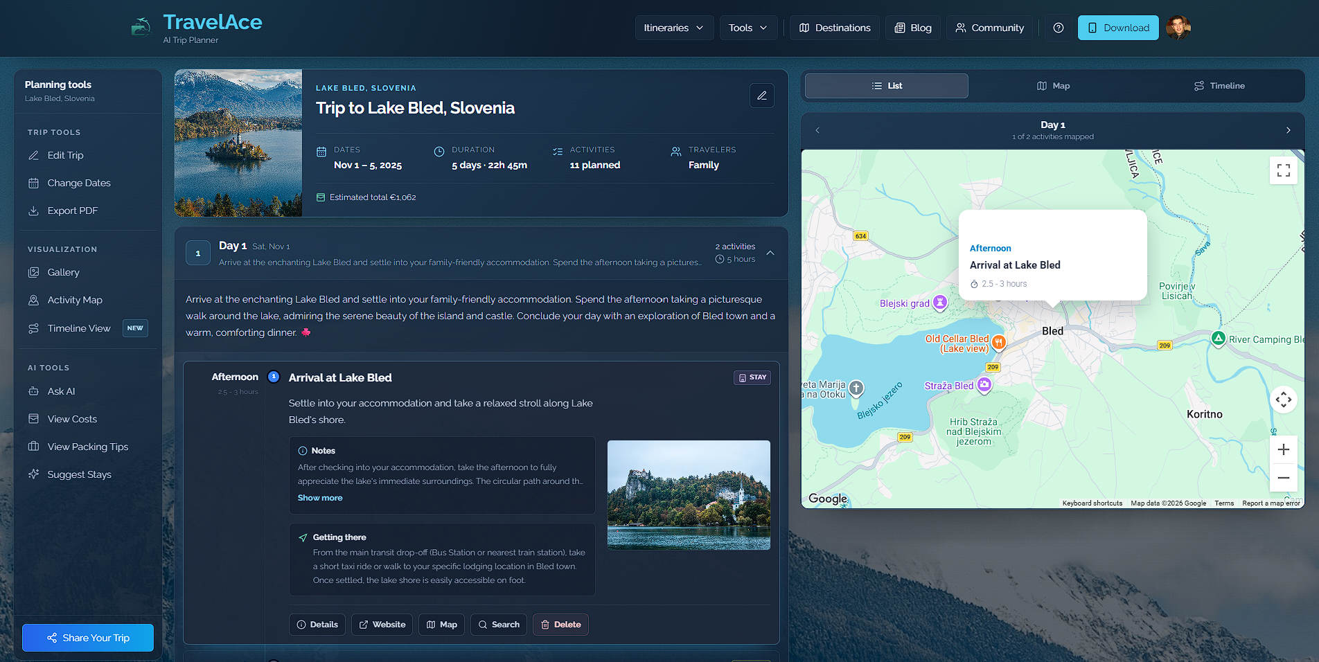Viewport: 1319px width, 662px height.
Task: Click the "11 planned" activities value
Action: pyautogui.click(x=595, y=165)
